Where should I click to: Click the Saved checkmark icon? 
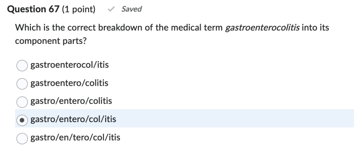pos(113,9)
